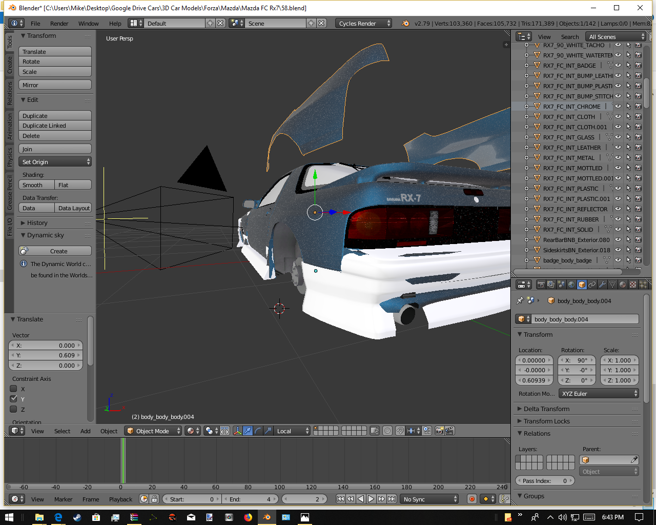Viewport: 656px width, 525px height.
Task: Open the Render menu
Action: (59, 23)
